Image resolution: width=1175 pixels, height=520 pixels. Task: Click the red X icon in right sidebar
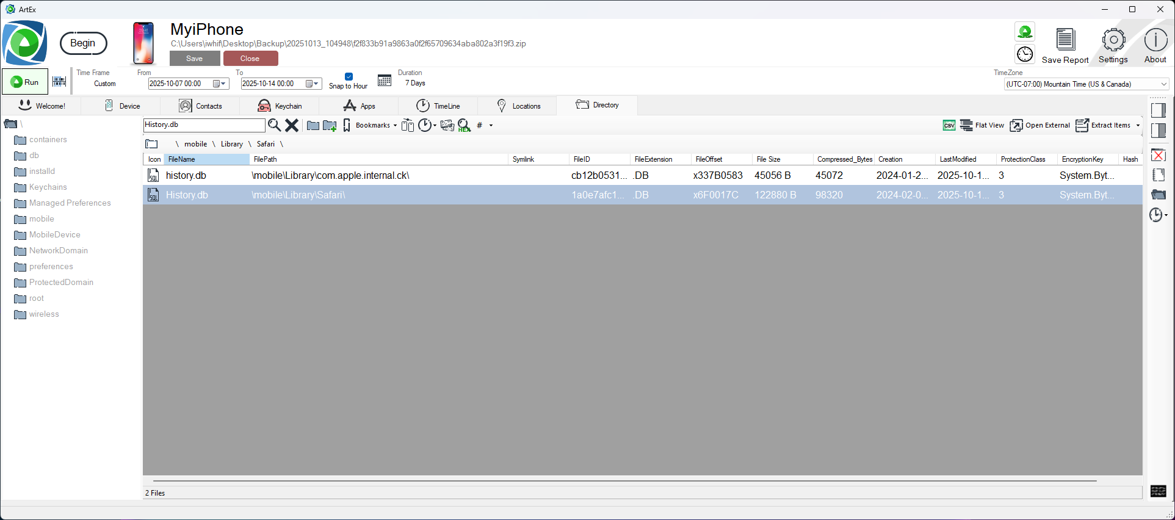pos(1158,155)
